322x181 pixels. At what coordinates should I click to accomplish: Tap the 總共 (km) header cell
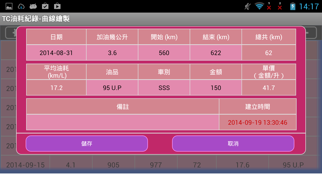[269, 37]
